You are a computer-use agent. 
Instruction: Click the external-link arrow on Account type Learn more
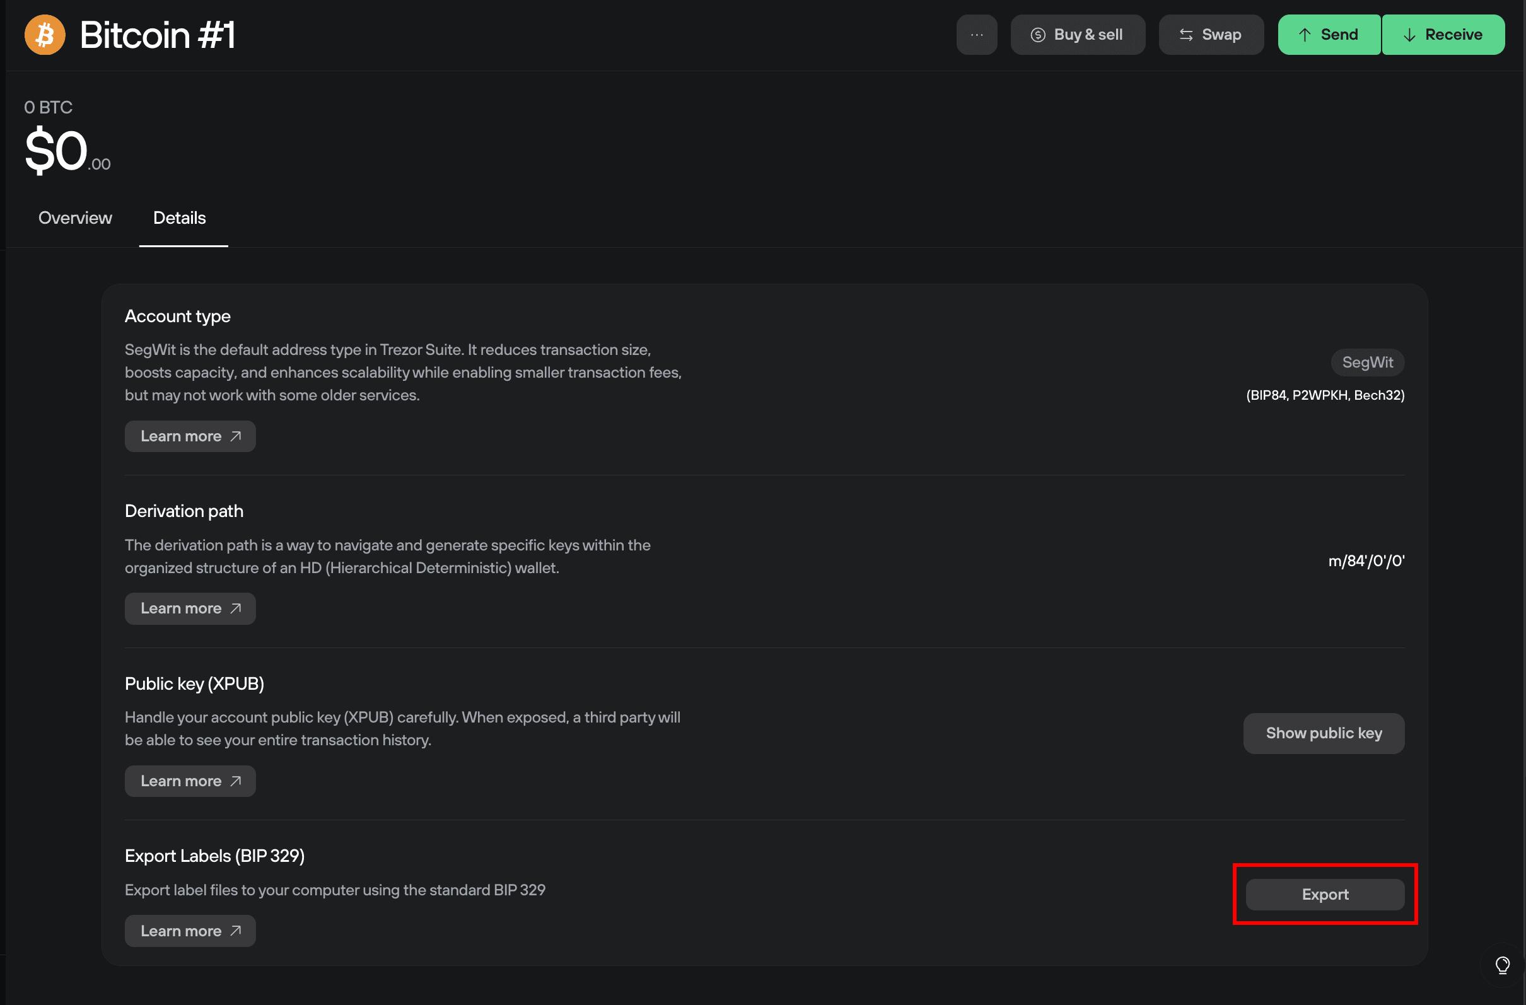[235, 436]
